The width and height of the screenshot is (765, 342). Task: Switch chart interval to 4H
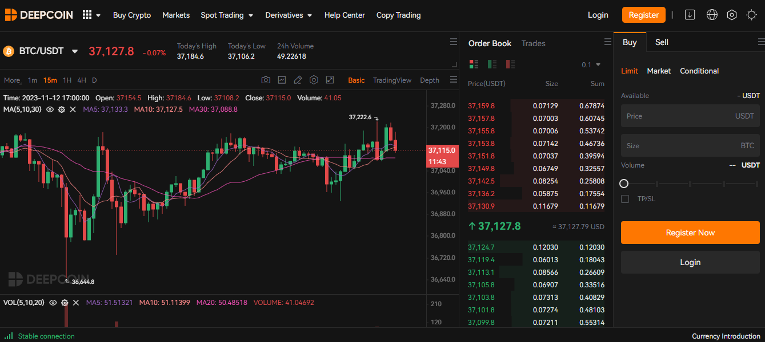82,80
